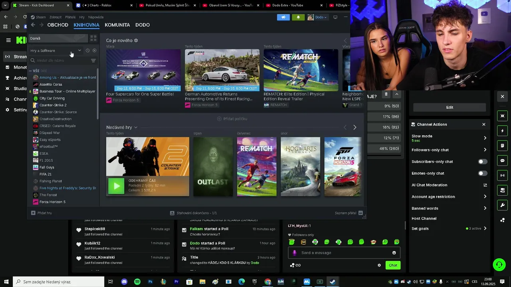Viewport: 511px width, 287px height.
Task: Collapse the VŠE games category
Action: pyautogui.click(x=30, y=71)
